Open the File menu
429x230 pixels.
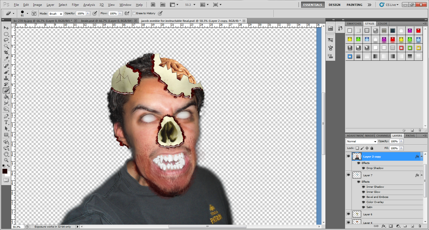click(16, 5)
